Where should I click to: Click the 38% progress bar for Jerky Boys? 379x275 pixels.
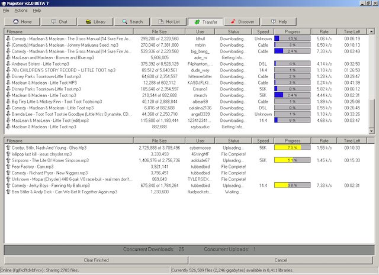click(293, 185)
